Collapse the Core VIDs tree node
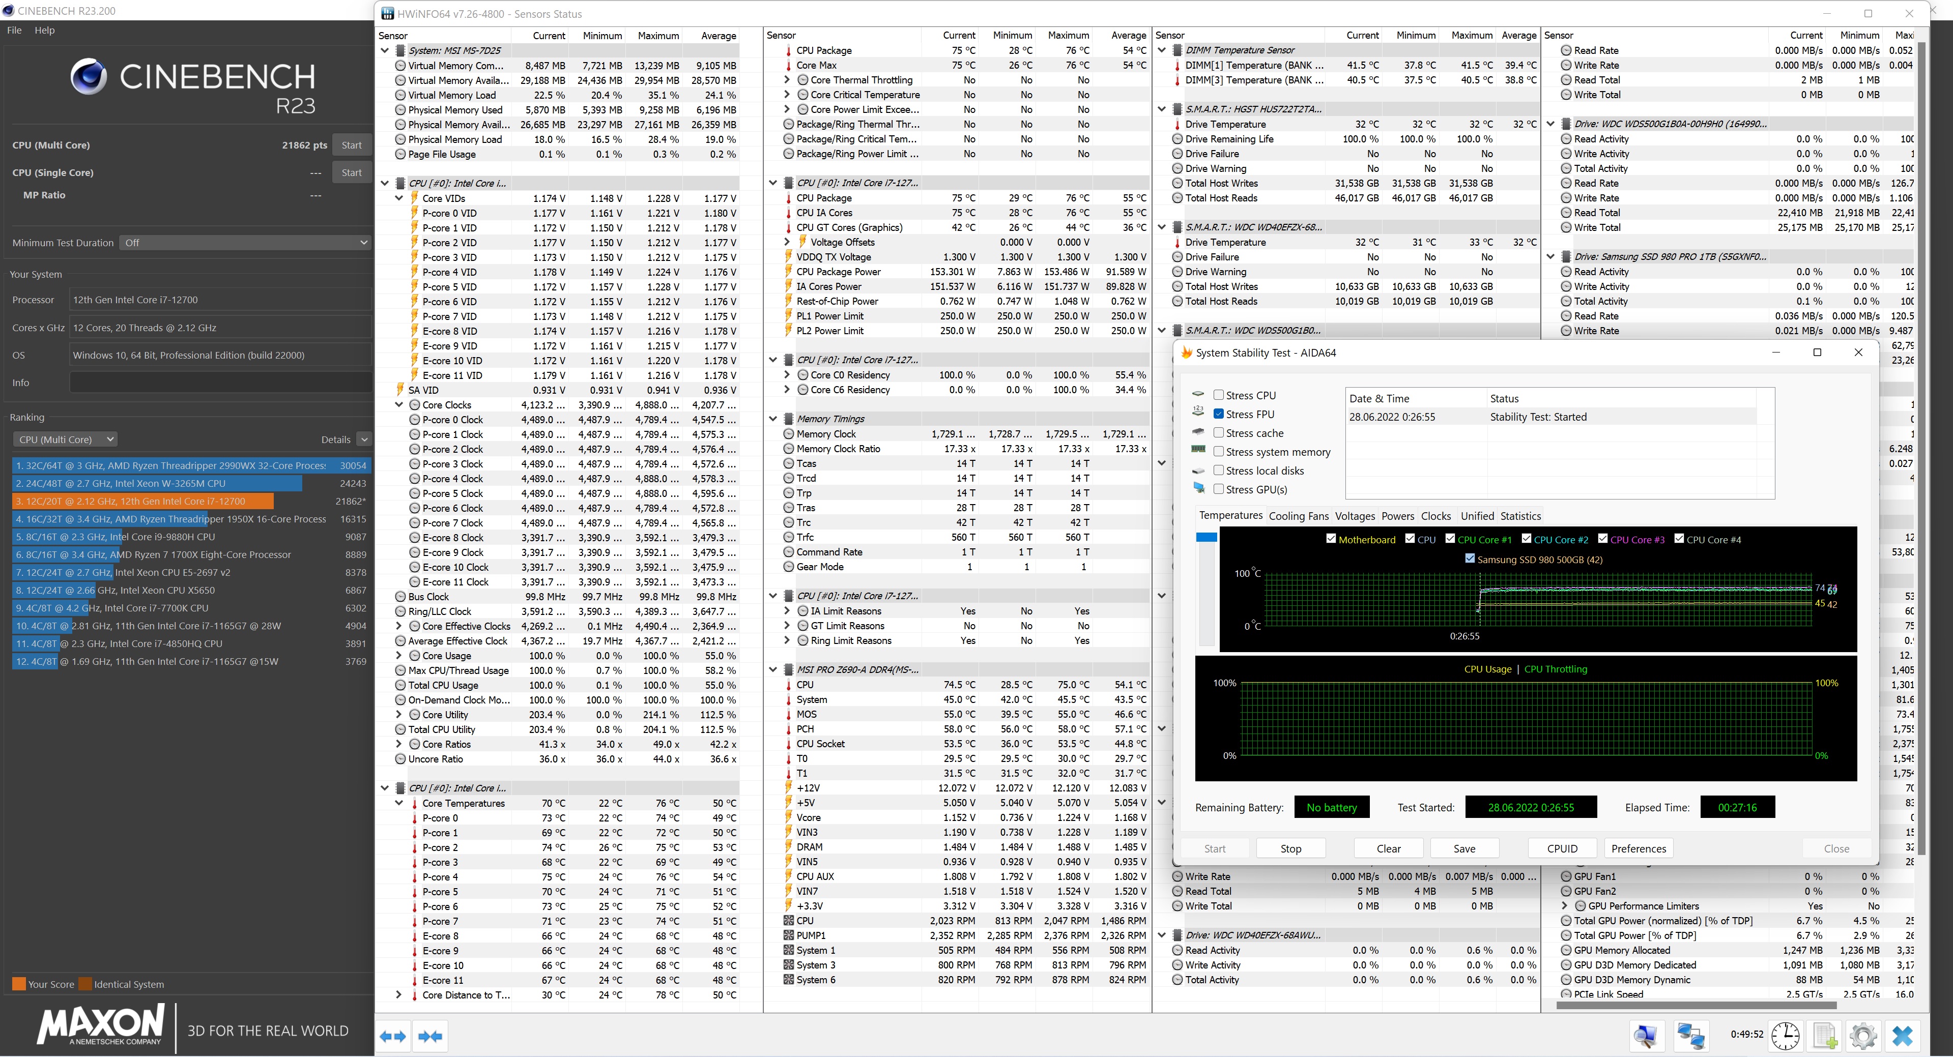Screen dimensions: 1953x1057 click(x=399, y=198)
